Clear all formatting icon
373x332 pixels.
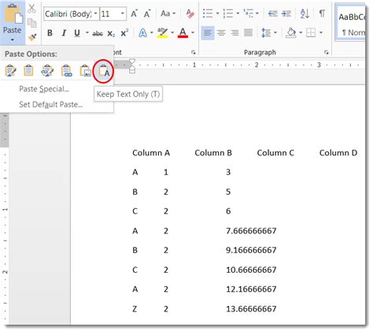point(190,13)
